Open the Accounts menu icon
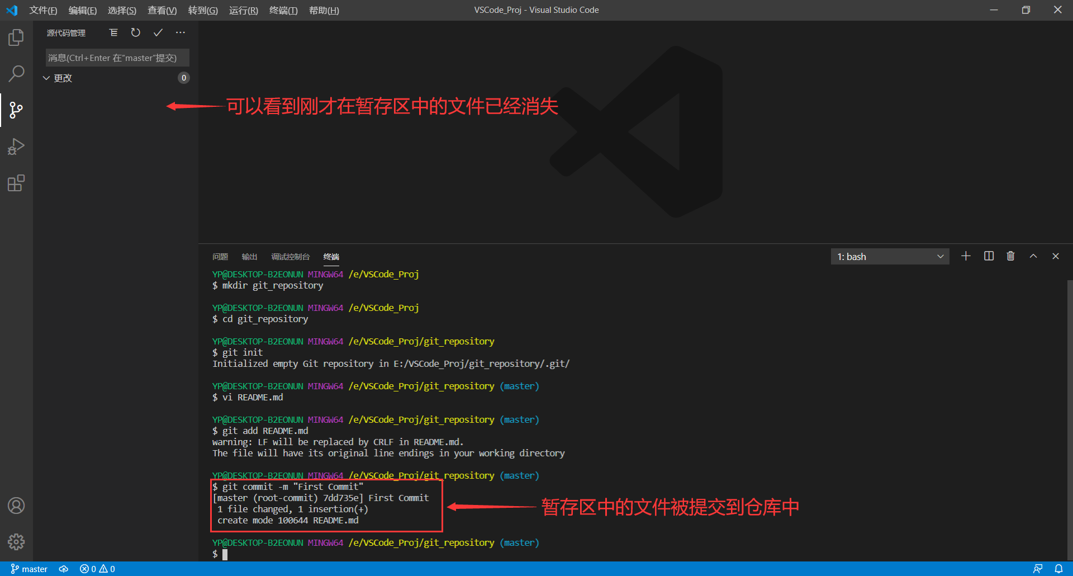 tap(16, 506)
